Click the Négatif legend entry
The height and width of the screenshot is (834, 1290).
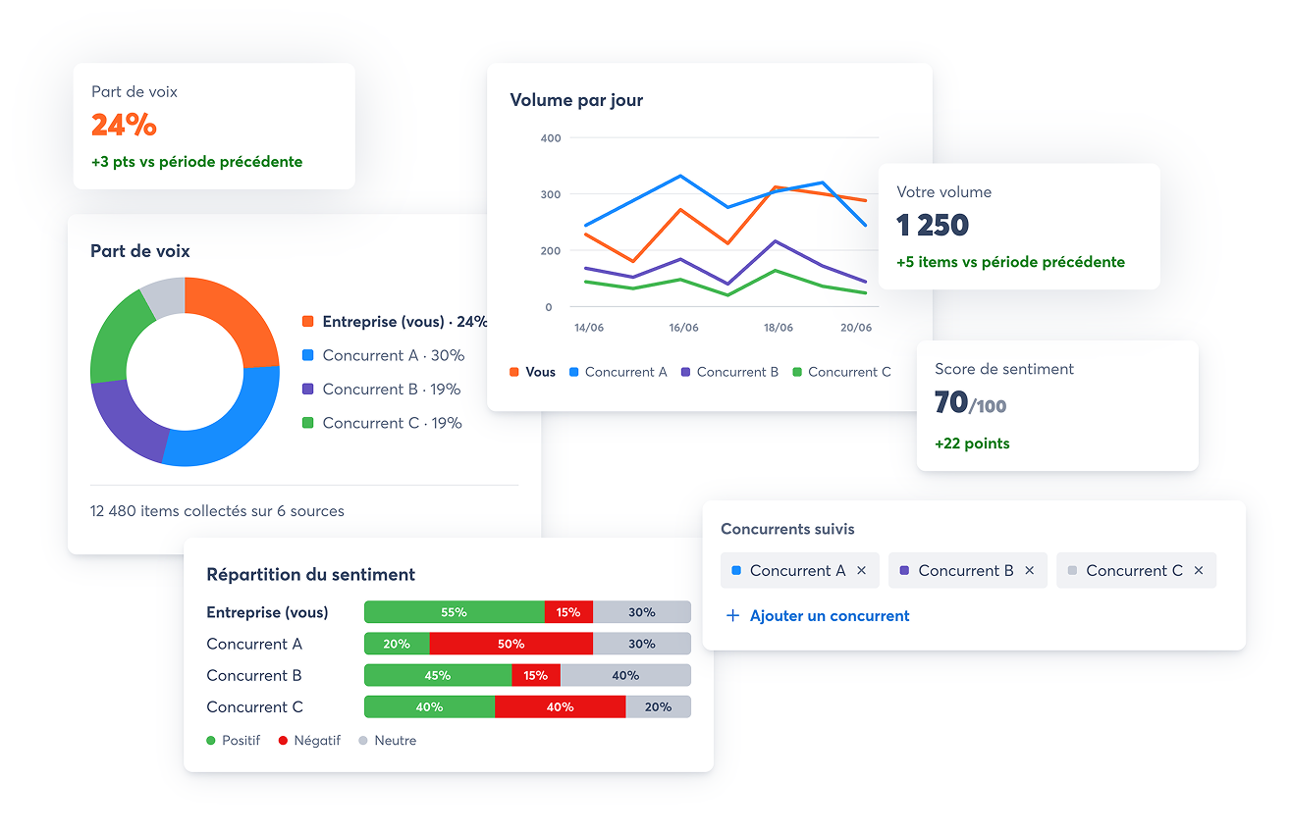pos(309,741)
